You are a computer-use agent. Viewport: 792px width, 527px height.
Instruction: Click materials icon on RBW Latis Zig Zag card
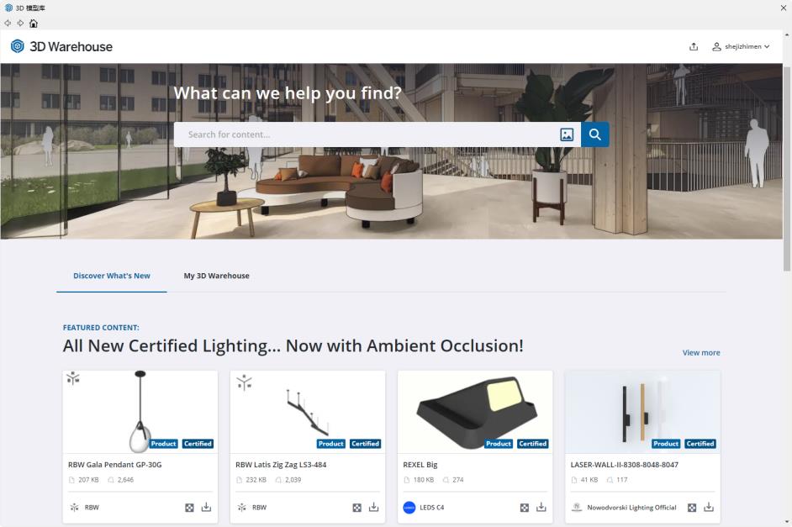pyautogui.click(x=357, y=508)
